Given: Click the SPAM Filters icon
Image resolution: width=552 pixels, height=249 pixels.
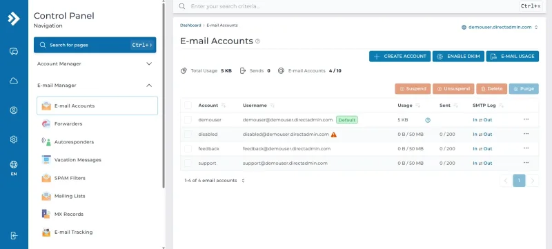Looking at the screenshot, I should click(46, 178).
